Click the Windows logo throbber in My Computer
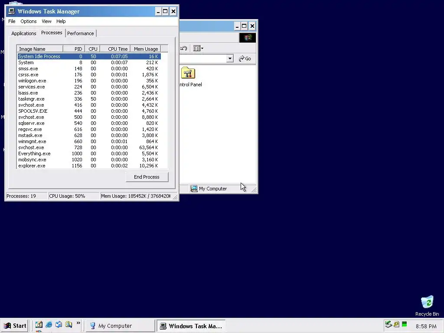Screen dimensions: 444x333 (248, 38)
